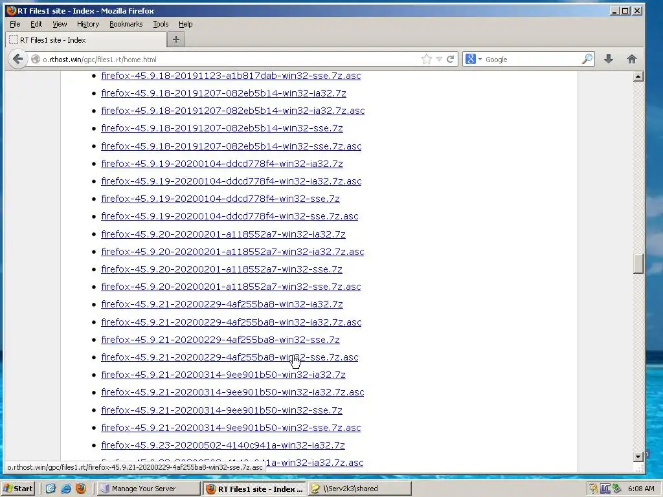Screen dimensions: 663x497
Task: Open firefox-45.9.21-20200229-4af255ba8-win32-ia32.7z.asc link
Action: [231, 322]
